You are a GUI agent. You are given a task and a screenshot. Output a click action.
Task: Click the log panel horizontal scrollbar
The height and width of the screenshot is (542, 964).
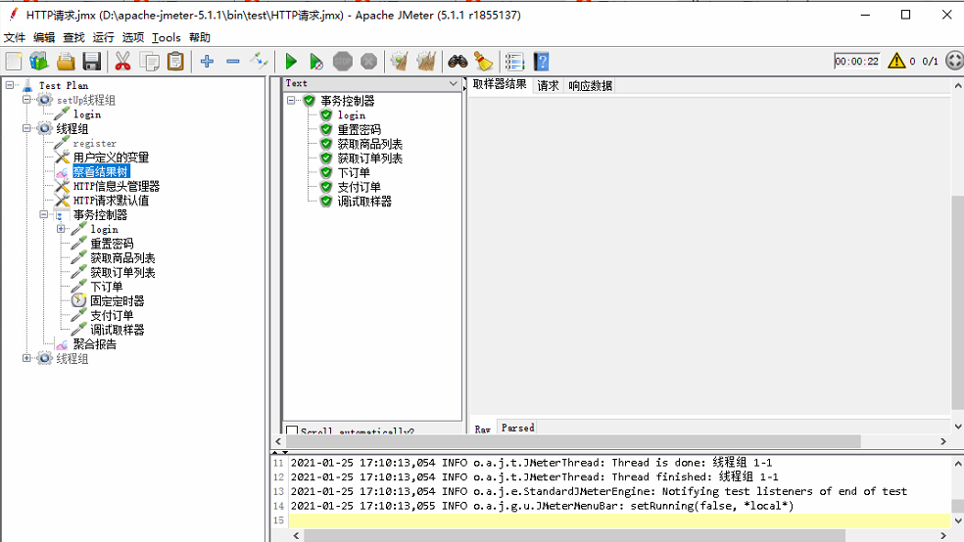574,536
